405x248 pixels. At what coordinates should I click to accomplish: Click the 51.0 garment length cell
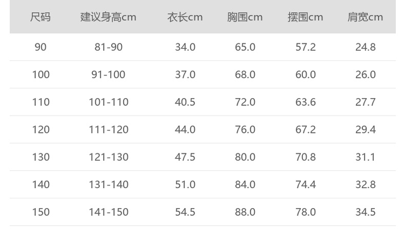[x=185, y=185]
